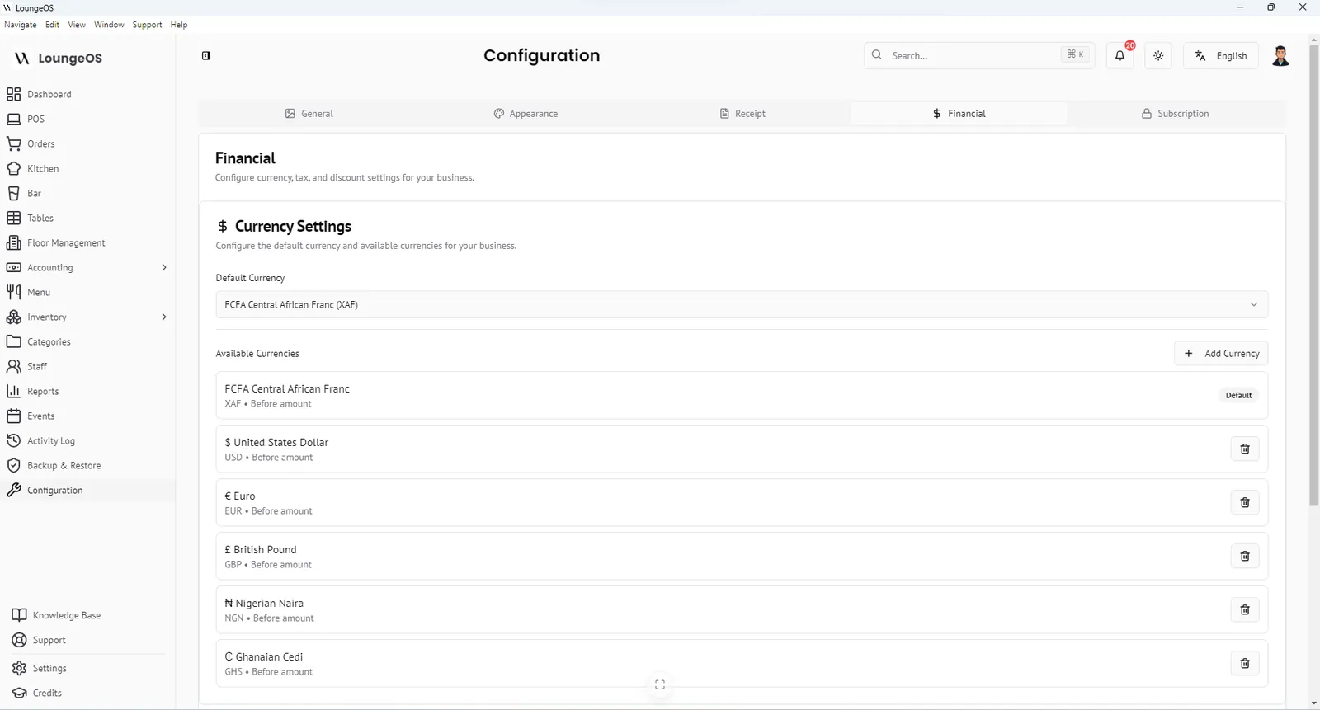Click 'USD • Before amount' text
The height and width of the screenshot is (710, 1320).
(269, 458)
